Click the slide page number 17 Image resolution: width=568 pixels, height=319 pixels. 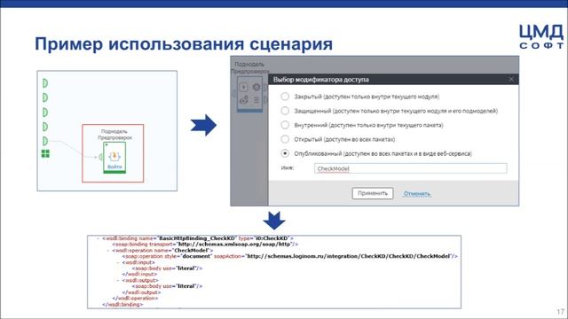[x=560, y=311]
